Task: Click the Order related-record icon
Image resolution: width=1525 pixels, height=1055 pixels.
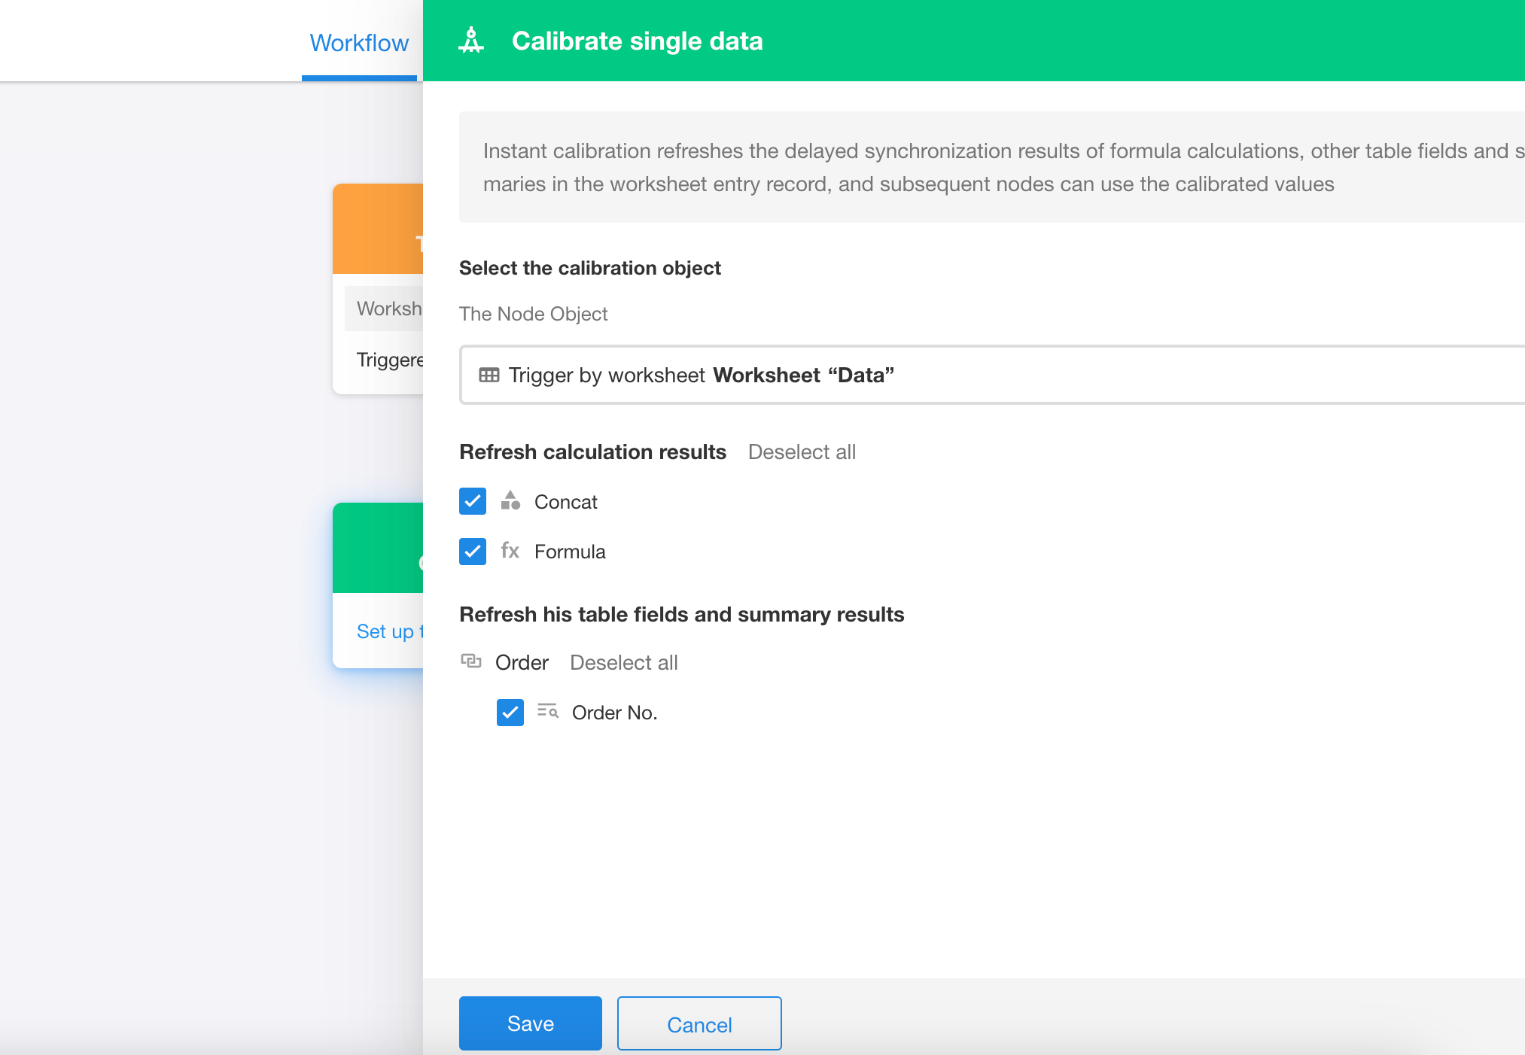Action: tap(471, 661)
